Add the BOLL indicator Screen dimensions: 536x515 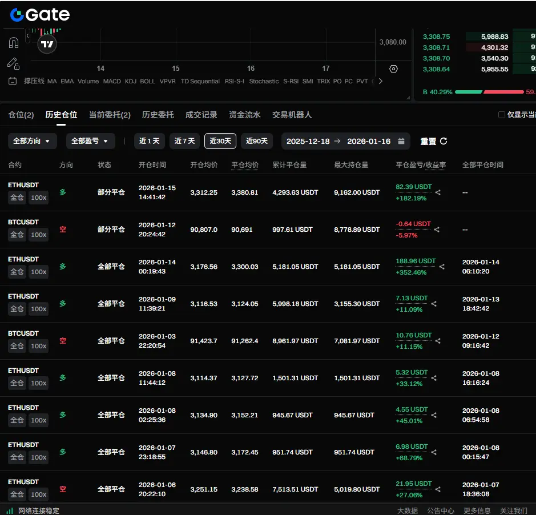pyautogui.click(x=148, y=82)
